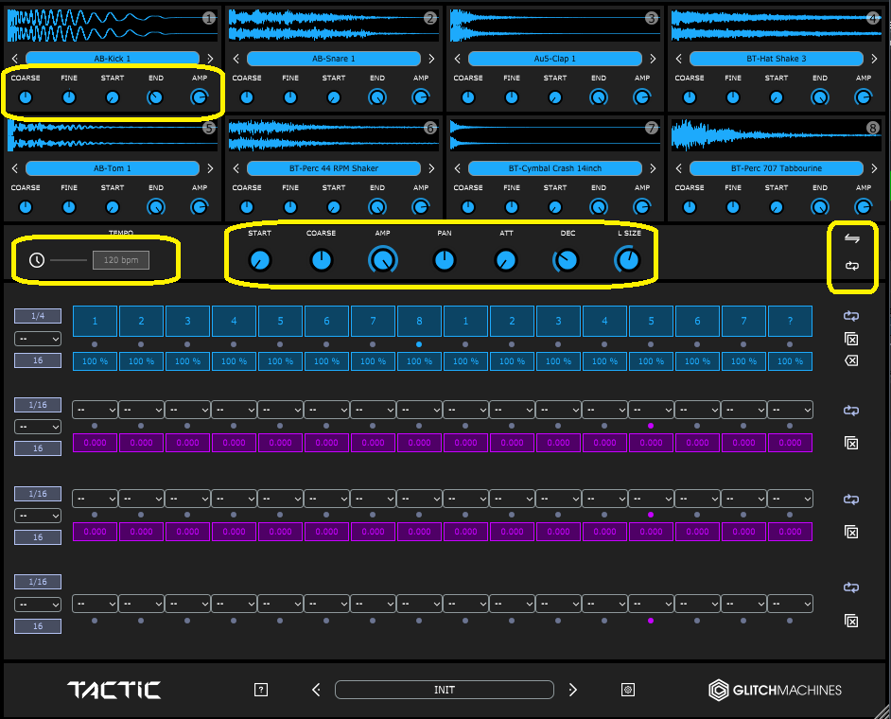Click the previous sample arrow beside AB-Kick 1
The height and width of the screenshot is (719, 891).
click(15, 59)
